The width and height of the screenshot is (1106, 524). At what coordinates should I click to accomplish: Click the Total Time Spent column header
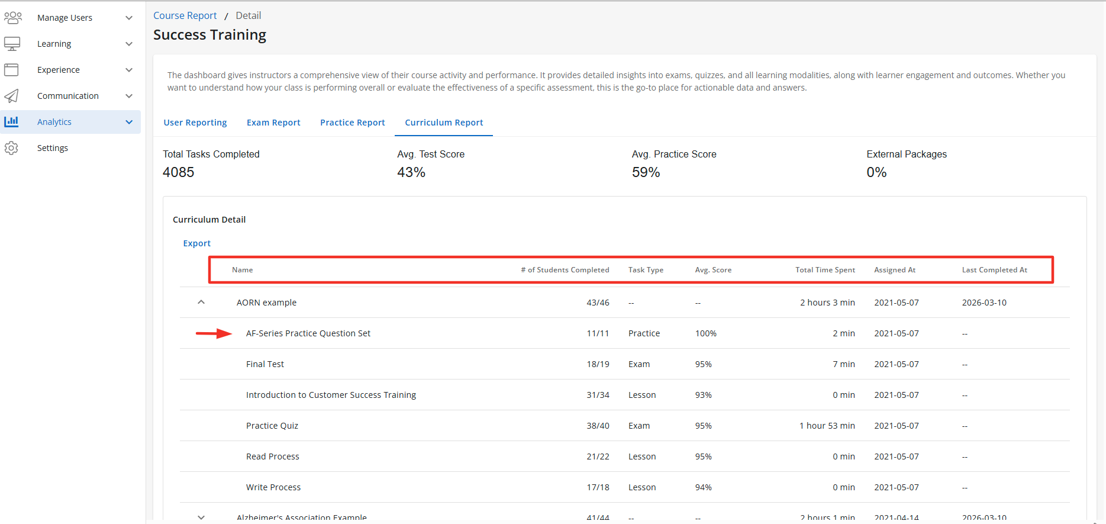(825, 270)
